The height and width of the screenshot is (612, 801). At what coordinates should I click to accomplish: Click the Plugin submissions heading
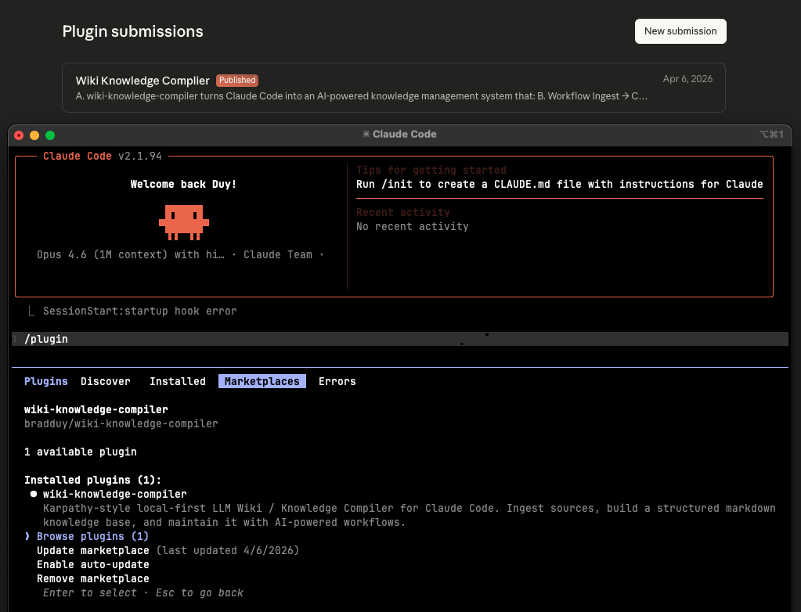click(133, 31)
